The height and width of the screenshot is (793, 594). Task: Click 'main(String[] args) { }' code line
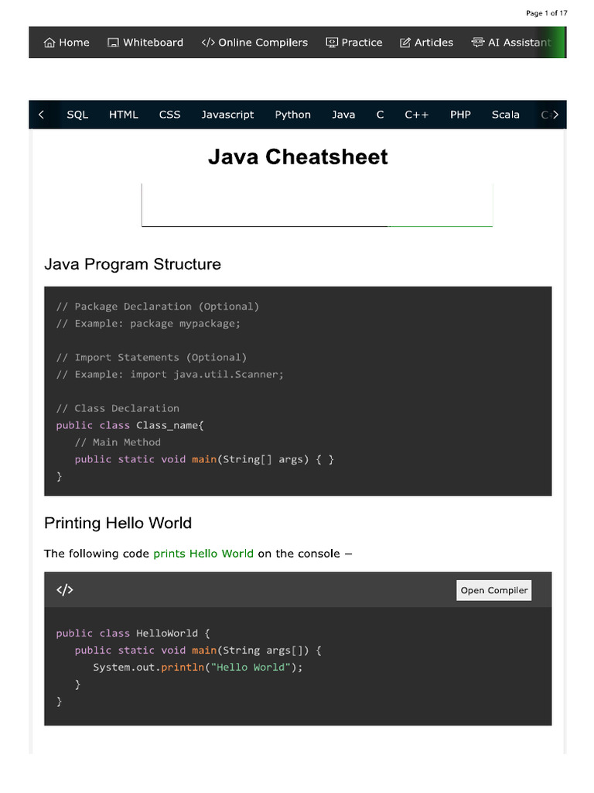coord(204,459)
